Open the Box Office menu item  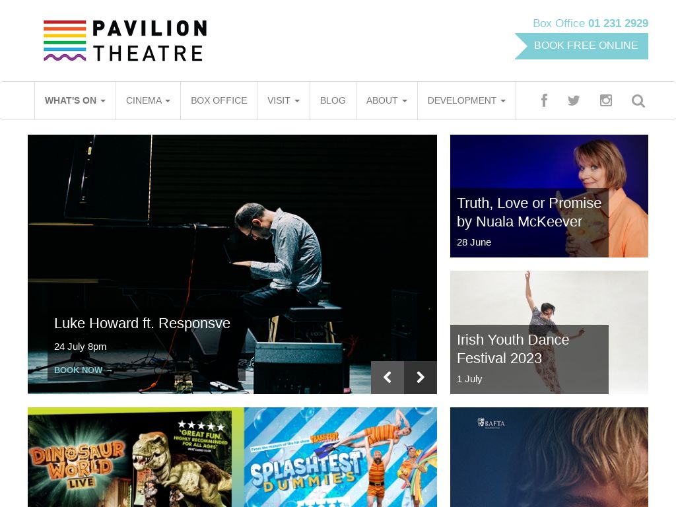coord(219,100)
